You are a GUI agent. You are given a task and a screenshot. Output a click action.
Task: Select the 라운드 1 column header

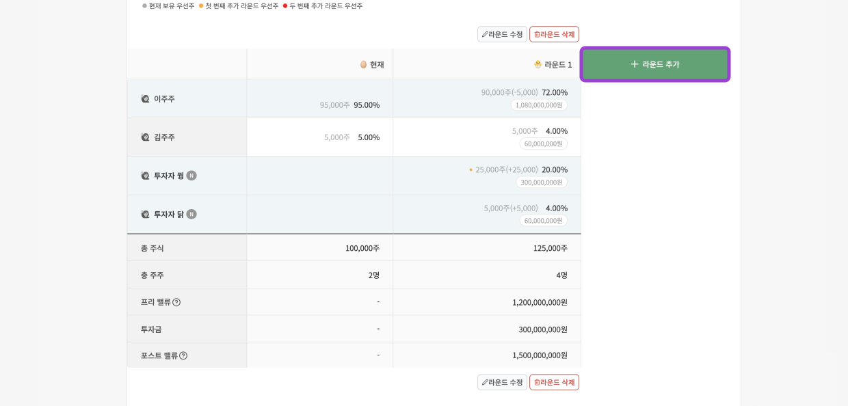pos(557,64)
